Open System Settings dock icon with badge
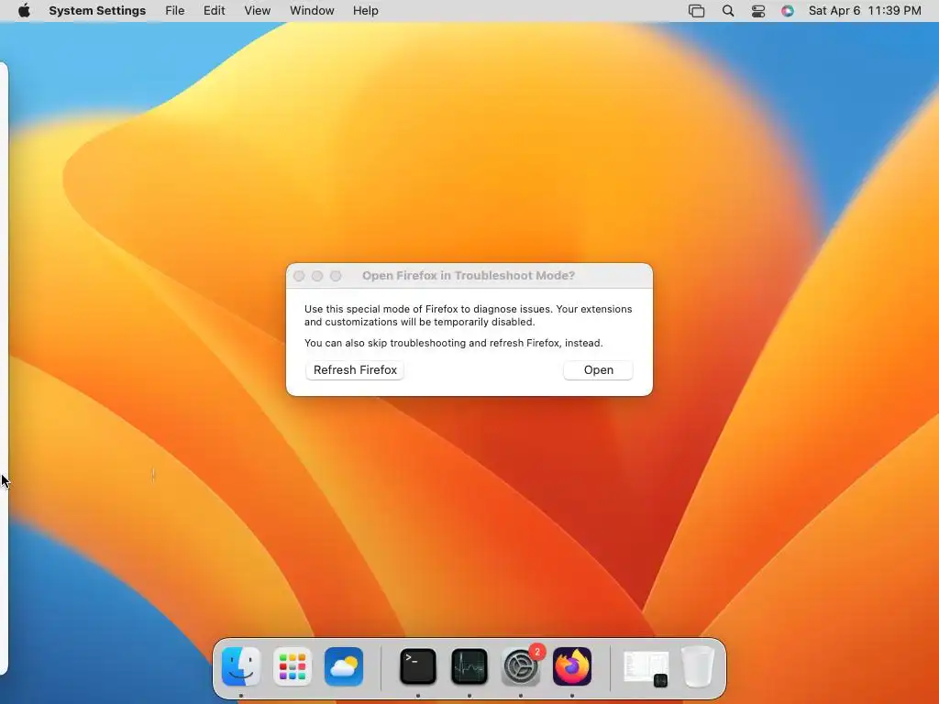Screen dimensions: 939x704 click(x=521, y=666)
